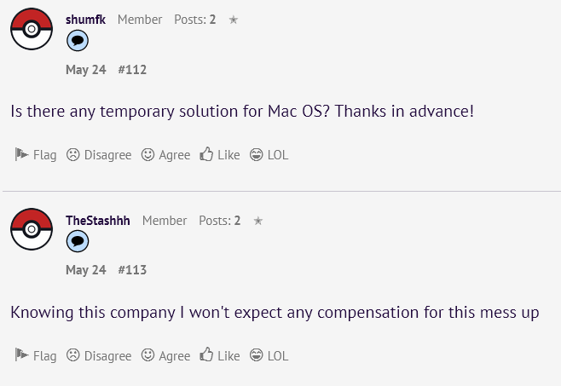React LOL to post #112
Viewport: 561px width, 386px height.
coord(269,154)
